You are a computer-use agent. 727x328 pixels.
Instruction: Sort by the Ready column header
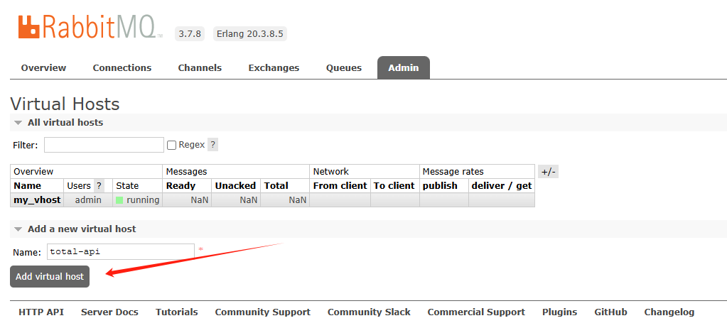(x=181, y=186)
